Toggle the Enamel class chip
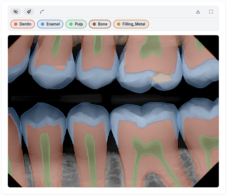This screenshot has height=196, width=227. tap(50, 24)
